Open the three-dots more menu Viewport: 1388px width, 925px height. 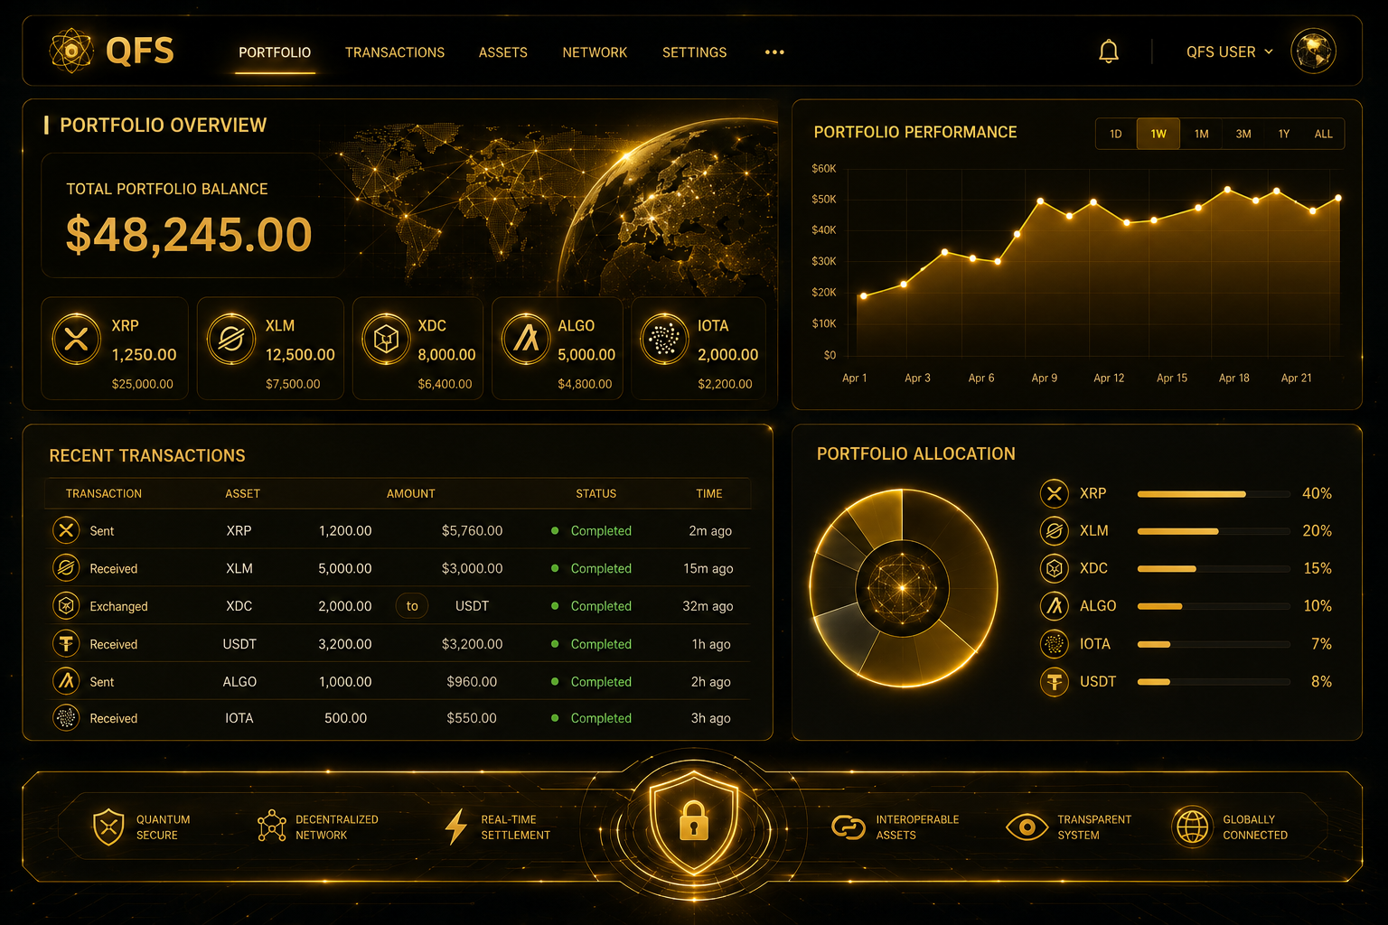pyautogui.click(x=774, y=52)
